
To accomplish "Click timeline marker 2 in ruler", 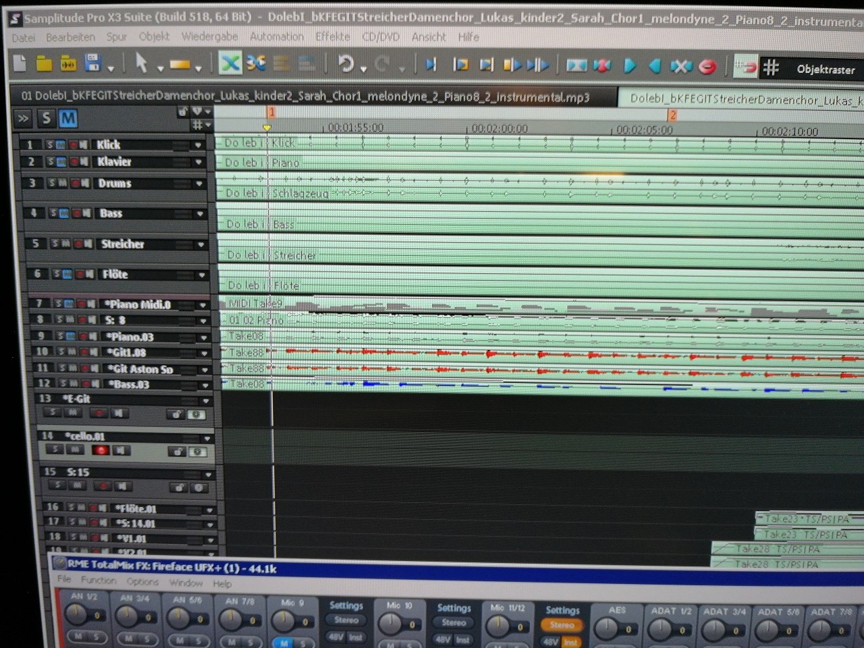I will tap(672, 115).
